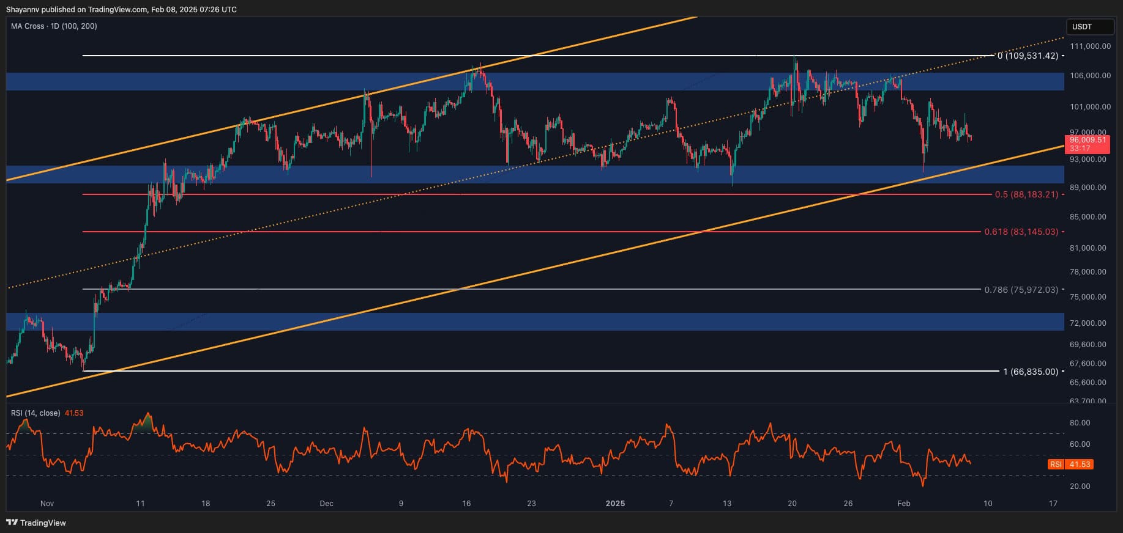Click the Shayannv published header text

121,9
